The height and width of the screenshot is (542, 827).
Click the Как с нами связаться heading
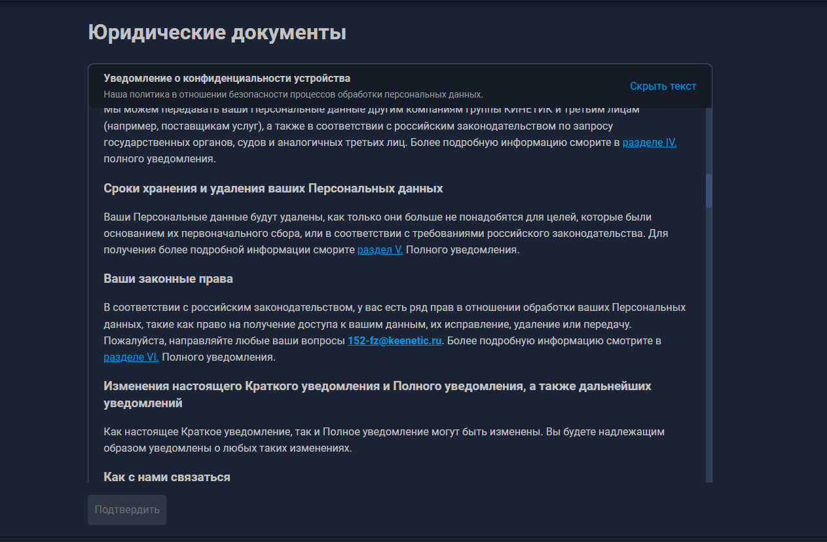[167, 477]
